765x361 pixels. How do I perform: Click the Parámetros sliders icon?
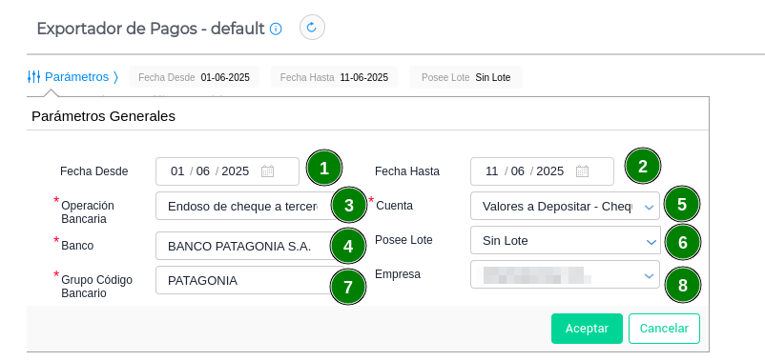pos(33,77)
